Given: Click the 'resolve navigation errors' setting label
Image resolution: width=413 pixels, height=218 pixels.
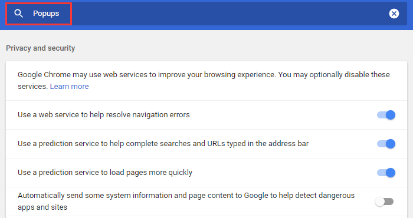Looking at the screenshot, I should pos(103,115).
